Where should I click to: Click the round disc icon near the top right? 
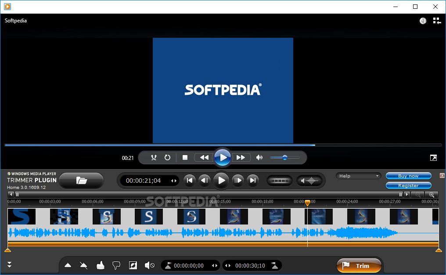coord(423,21)
